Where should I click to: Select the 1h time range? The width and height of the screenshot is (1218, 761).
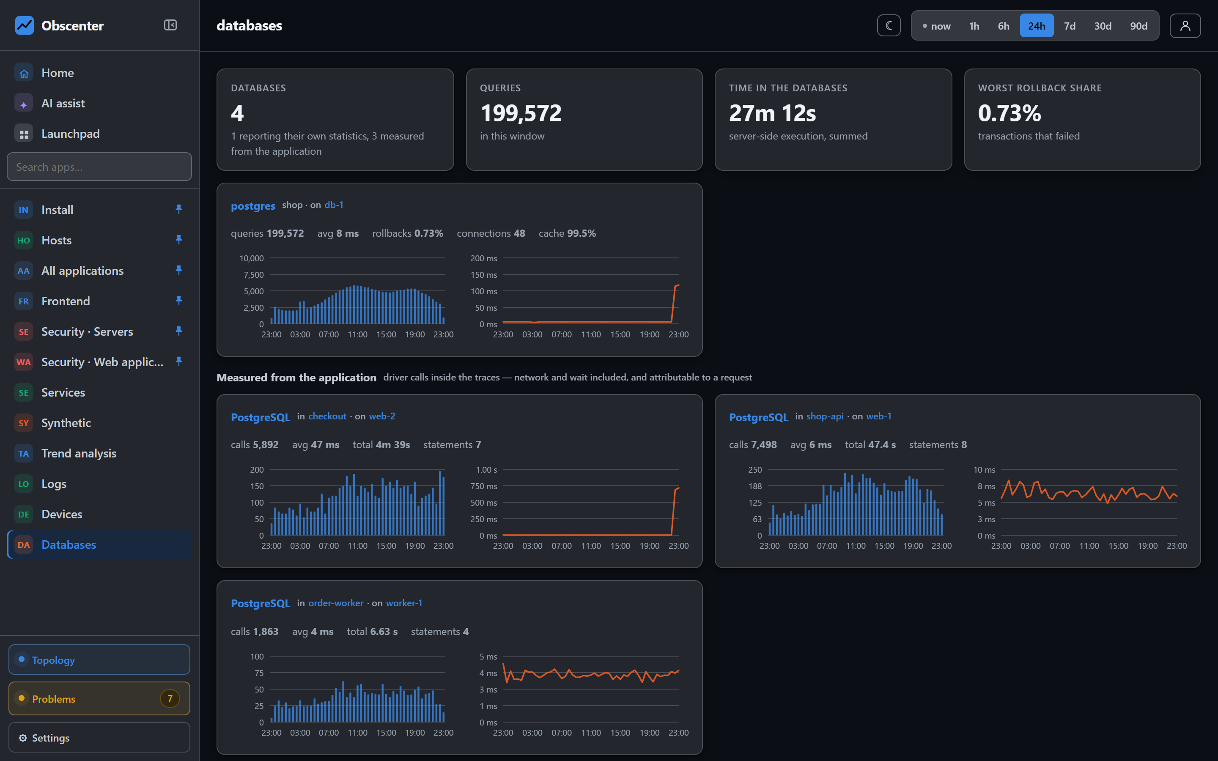974,26
